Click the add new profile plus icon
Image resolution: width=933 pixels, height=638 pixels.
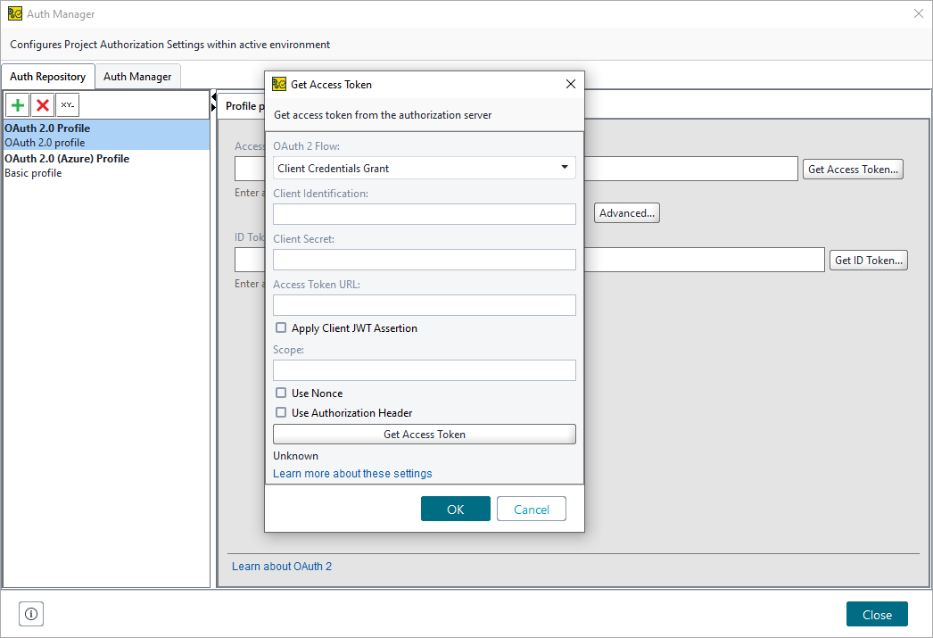pos(17,104)
